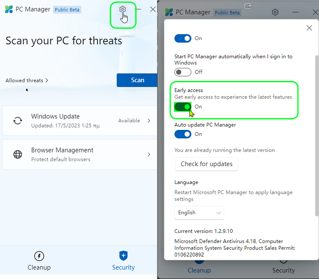Close the settings panel with X
319x279 pixels.
click(x=309, y=28)
